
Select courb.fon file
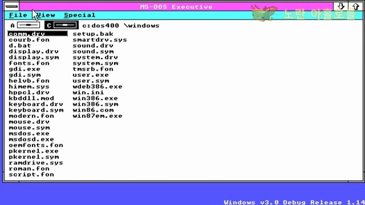click(x=29, y=40)
